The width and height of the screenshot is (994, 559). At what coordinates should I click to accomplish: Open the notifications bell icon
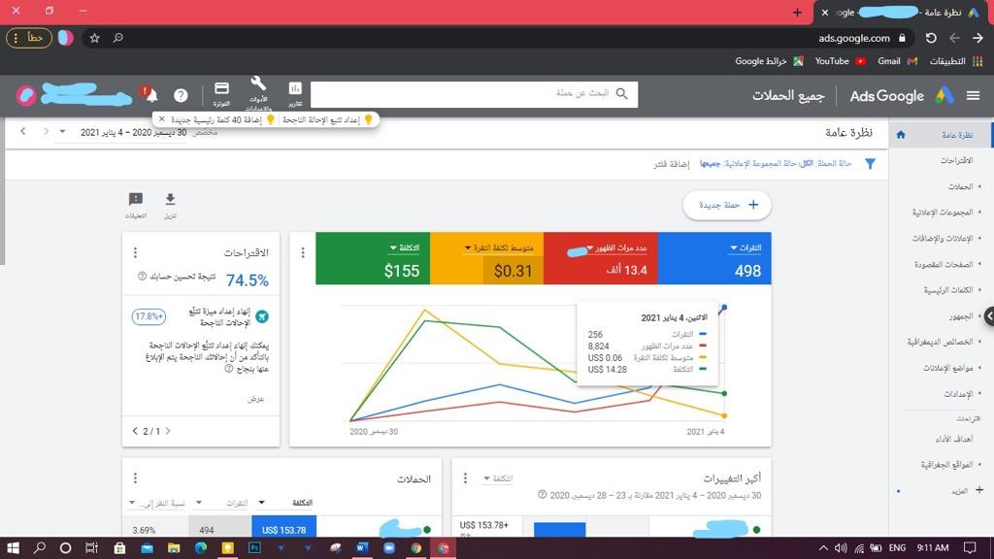click(x=151, y=96)
